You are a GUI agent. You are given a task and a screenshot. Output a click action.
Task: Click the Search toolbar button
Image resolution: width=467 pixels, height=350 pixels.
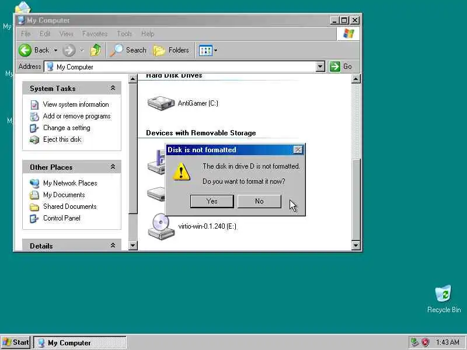pyautogui.click(x=128, y=50)
